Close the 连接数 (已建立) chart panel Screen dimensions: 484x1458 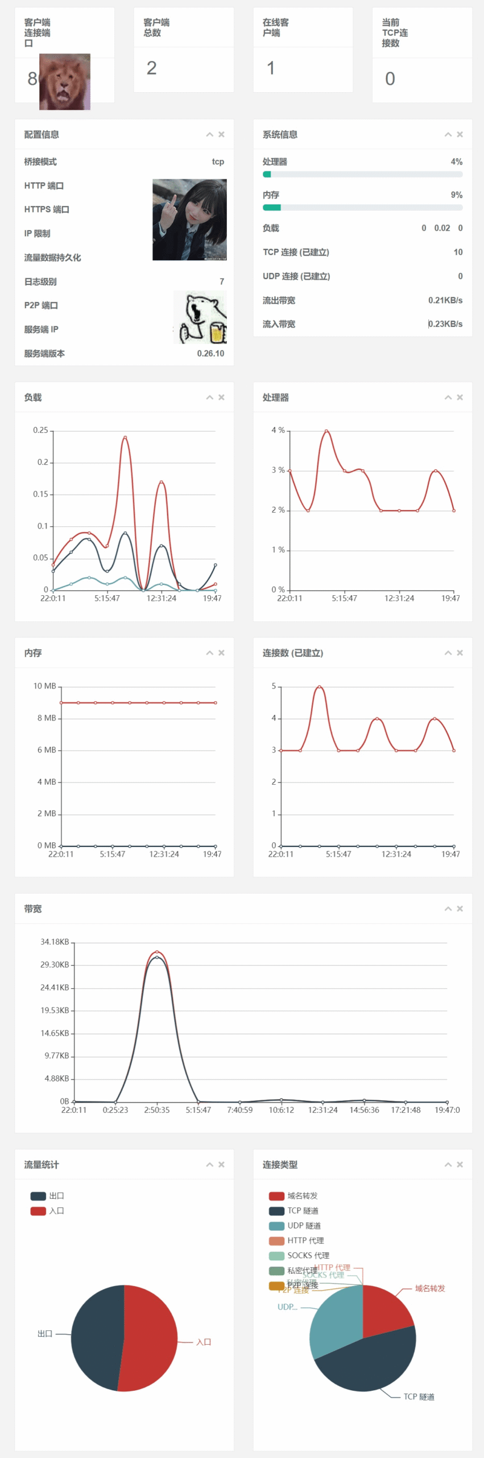coord(460,653)
